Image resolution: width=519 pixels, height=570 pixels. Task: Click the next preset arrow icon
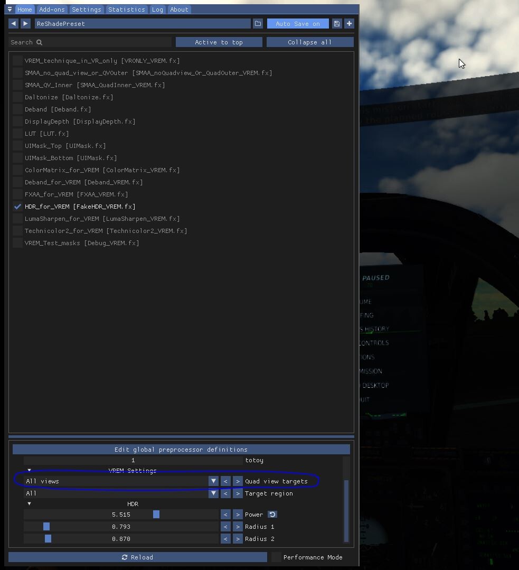[x=25, y=24]
